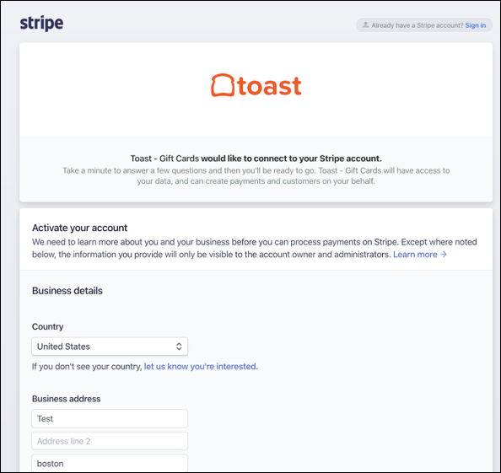Follow the 'let us know you're interested' link
This screenshot has width=501, height=473.
tap(200, 366)
